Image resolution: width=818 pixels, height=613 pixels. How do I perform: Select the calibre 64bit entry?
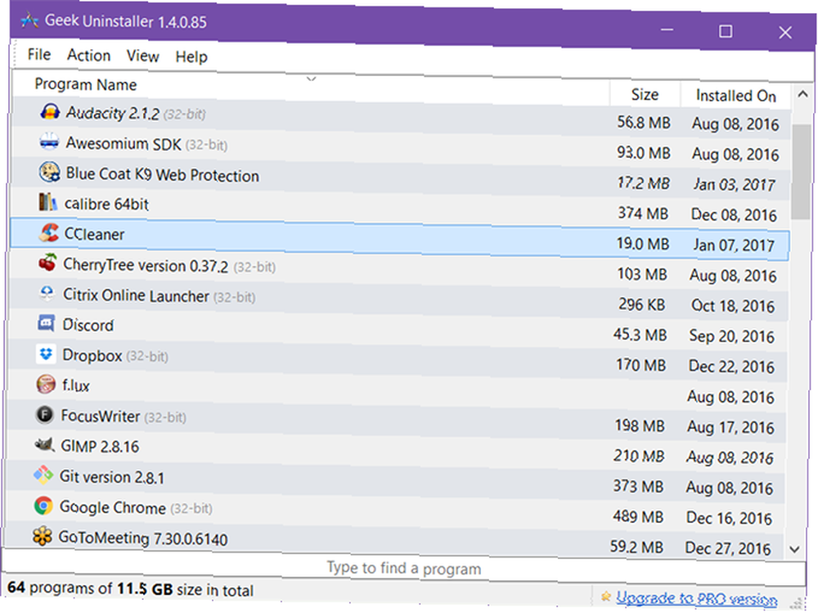[x=106, y=204]
